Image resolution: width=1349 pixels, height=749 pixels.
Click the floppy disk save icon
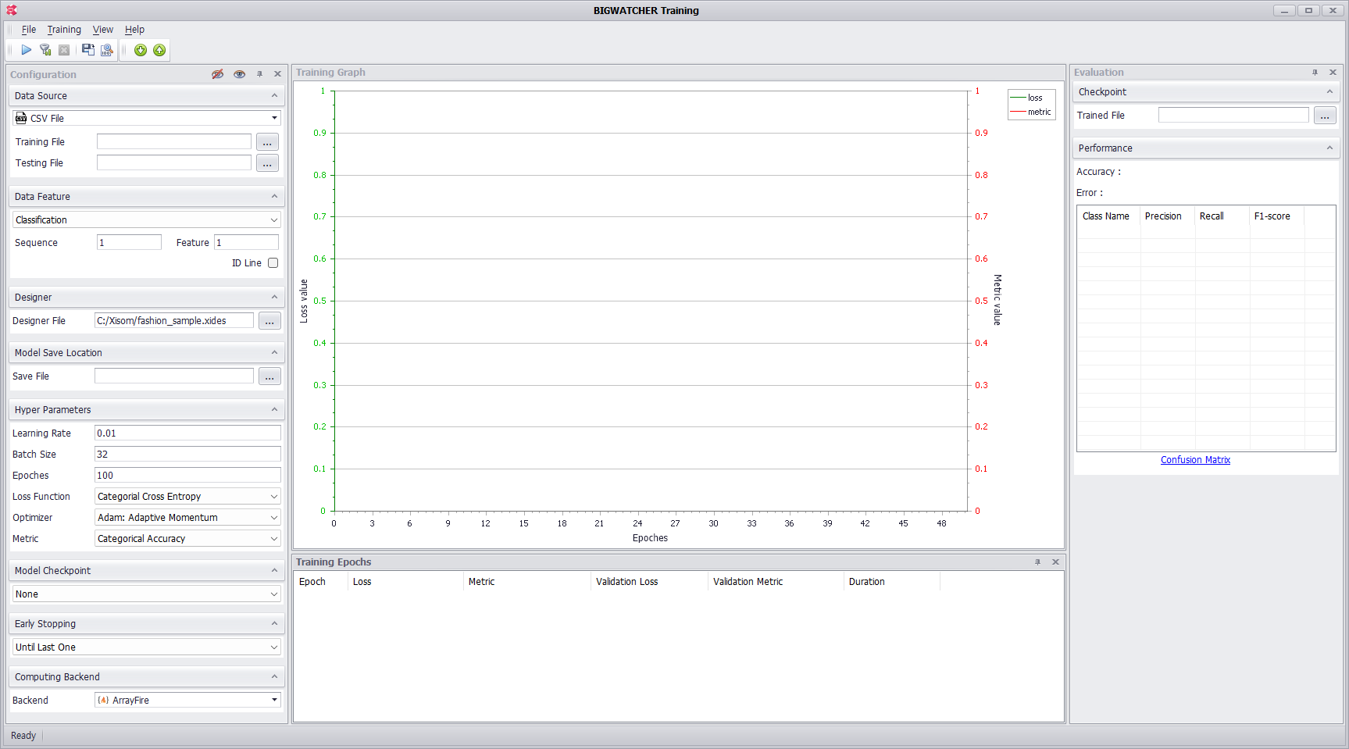87,50
